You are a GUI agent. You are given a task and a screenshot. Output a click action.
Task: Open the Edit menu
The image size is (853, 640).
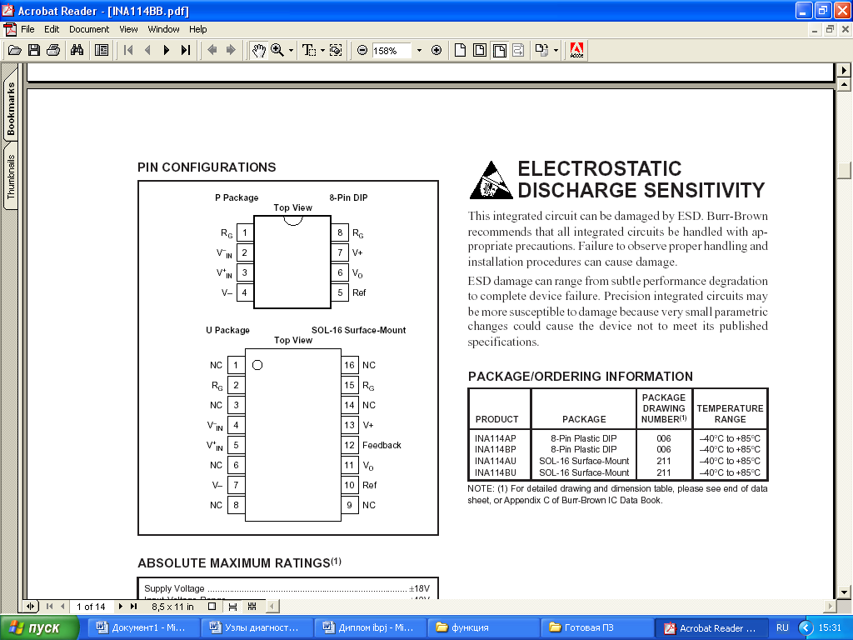pyautogui.click(x=52, y=29)
